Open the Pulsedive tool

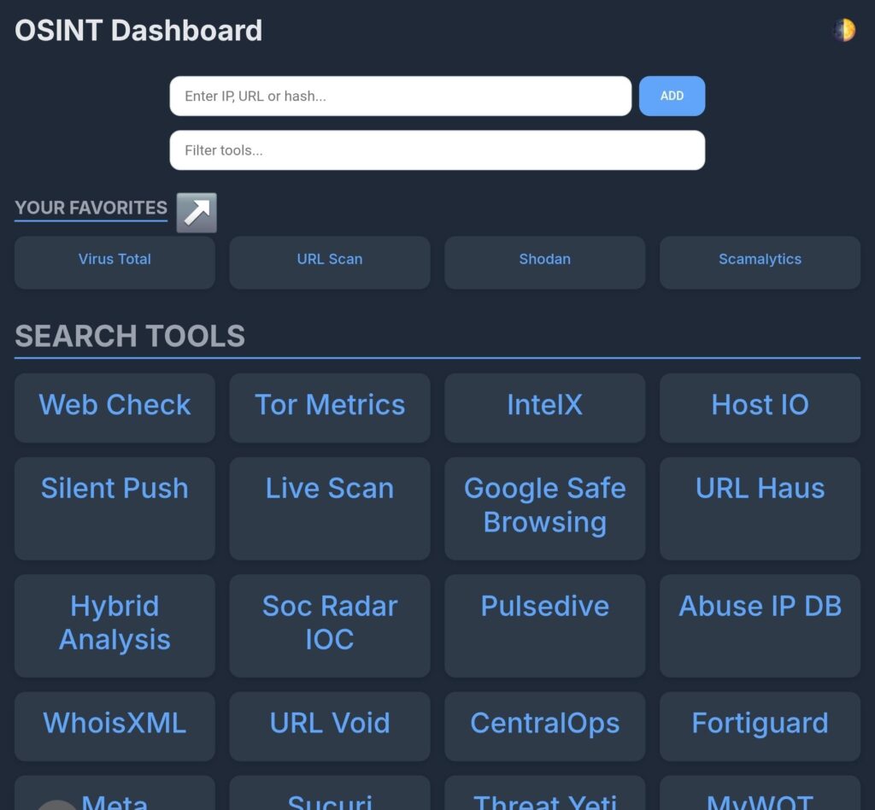[544, 626]
